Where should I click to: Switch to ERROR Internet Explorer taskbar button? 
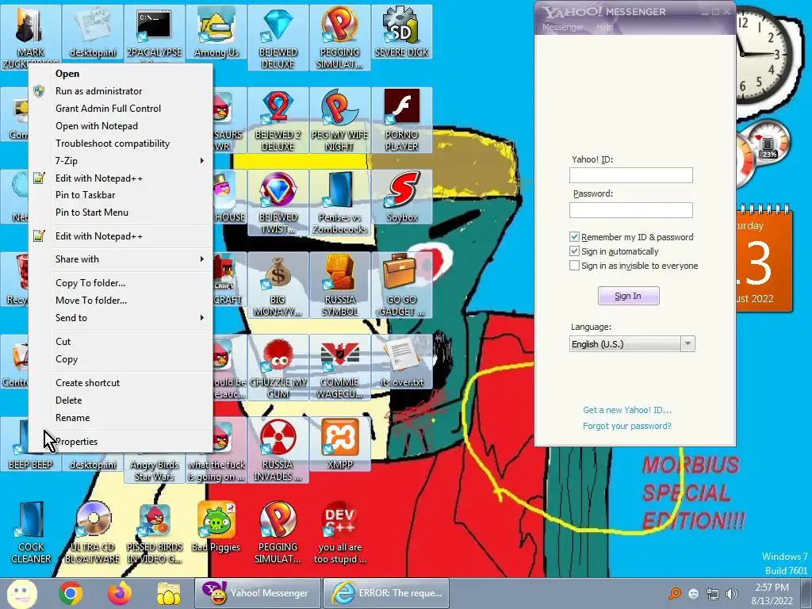386,593
